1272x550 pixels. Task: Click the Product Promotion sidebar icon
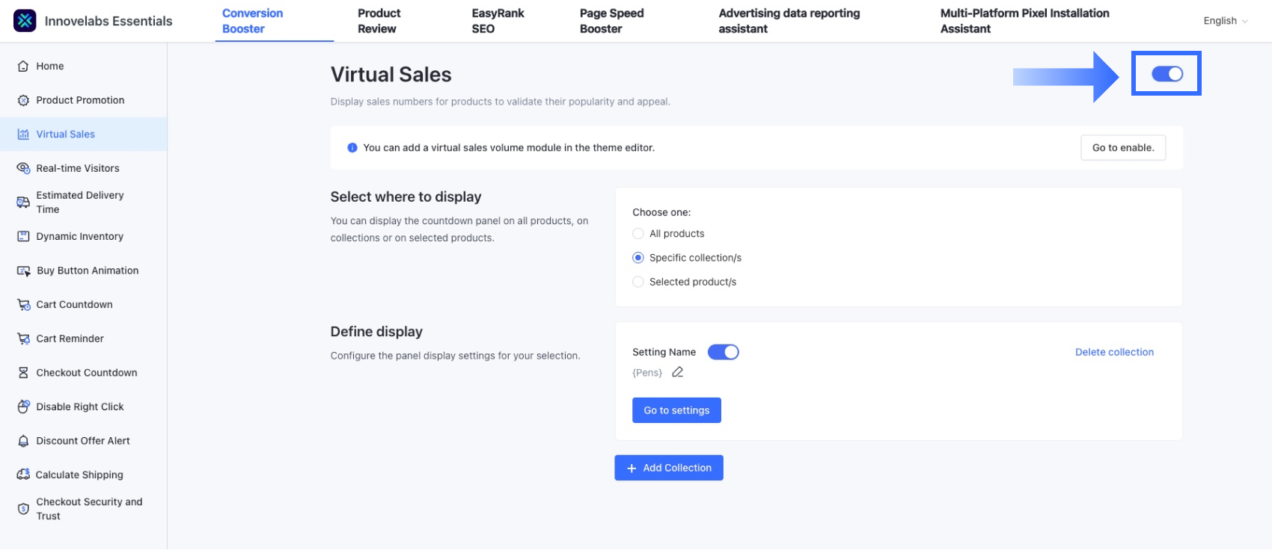(23, 100)
